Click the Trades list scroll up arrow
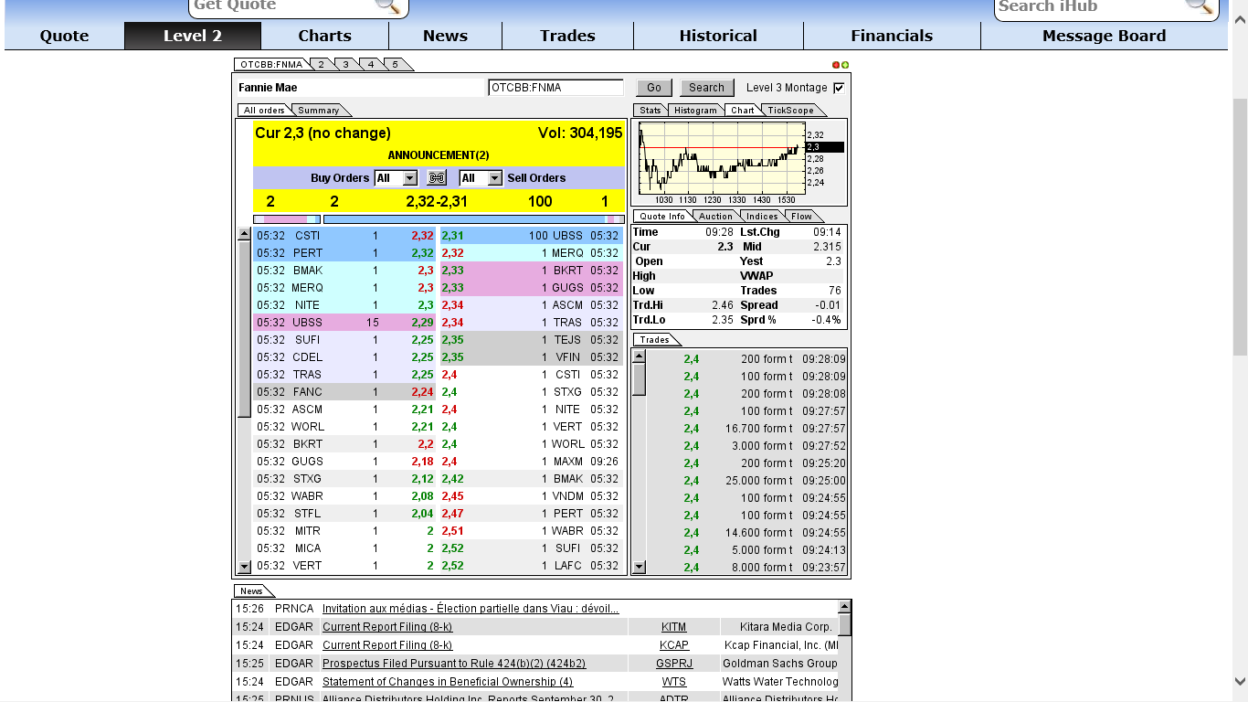The width and height of the screenshot is (1248, 702). tap(640, 356)
